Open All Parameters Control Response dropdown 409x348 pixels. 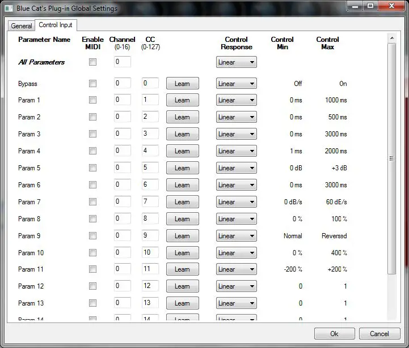coord(237,62)
